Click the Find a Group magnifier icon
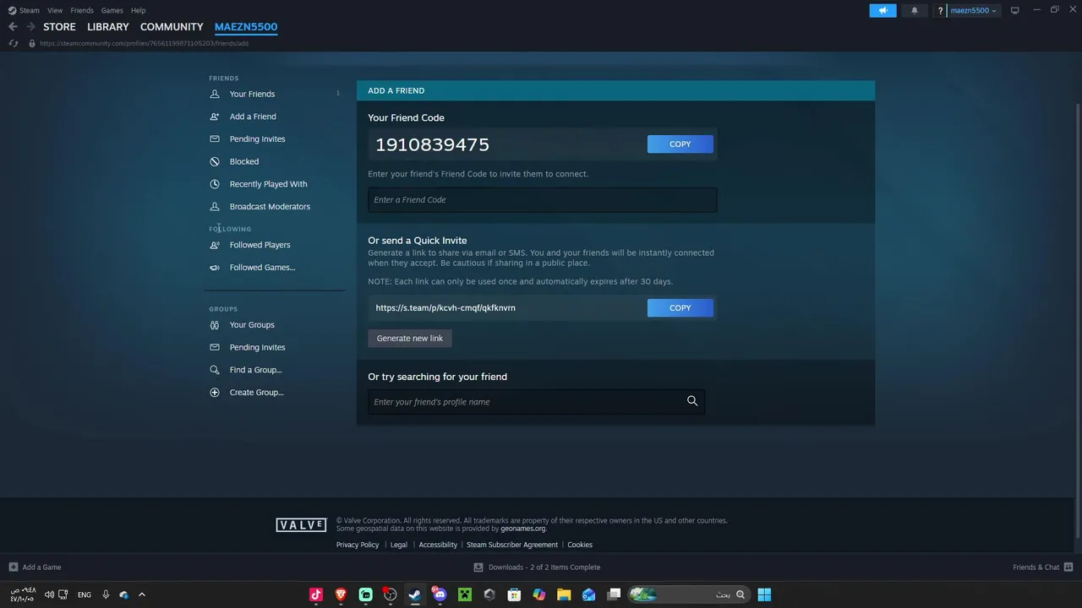The height and width of the screenshot is (608, 1082). [x=215, y=370]
